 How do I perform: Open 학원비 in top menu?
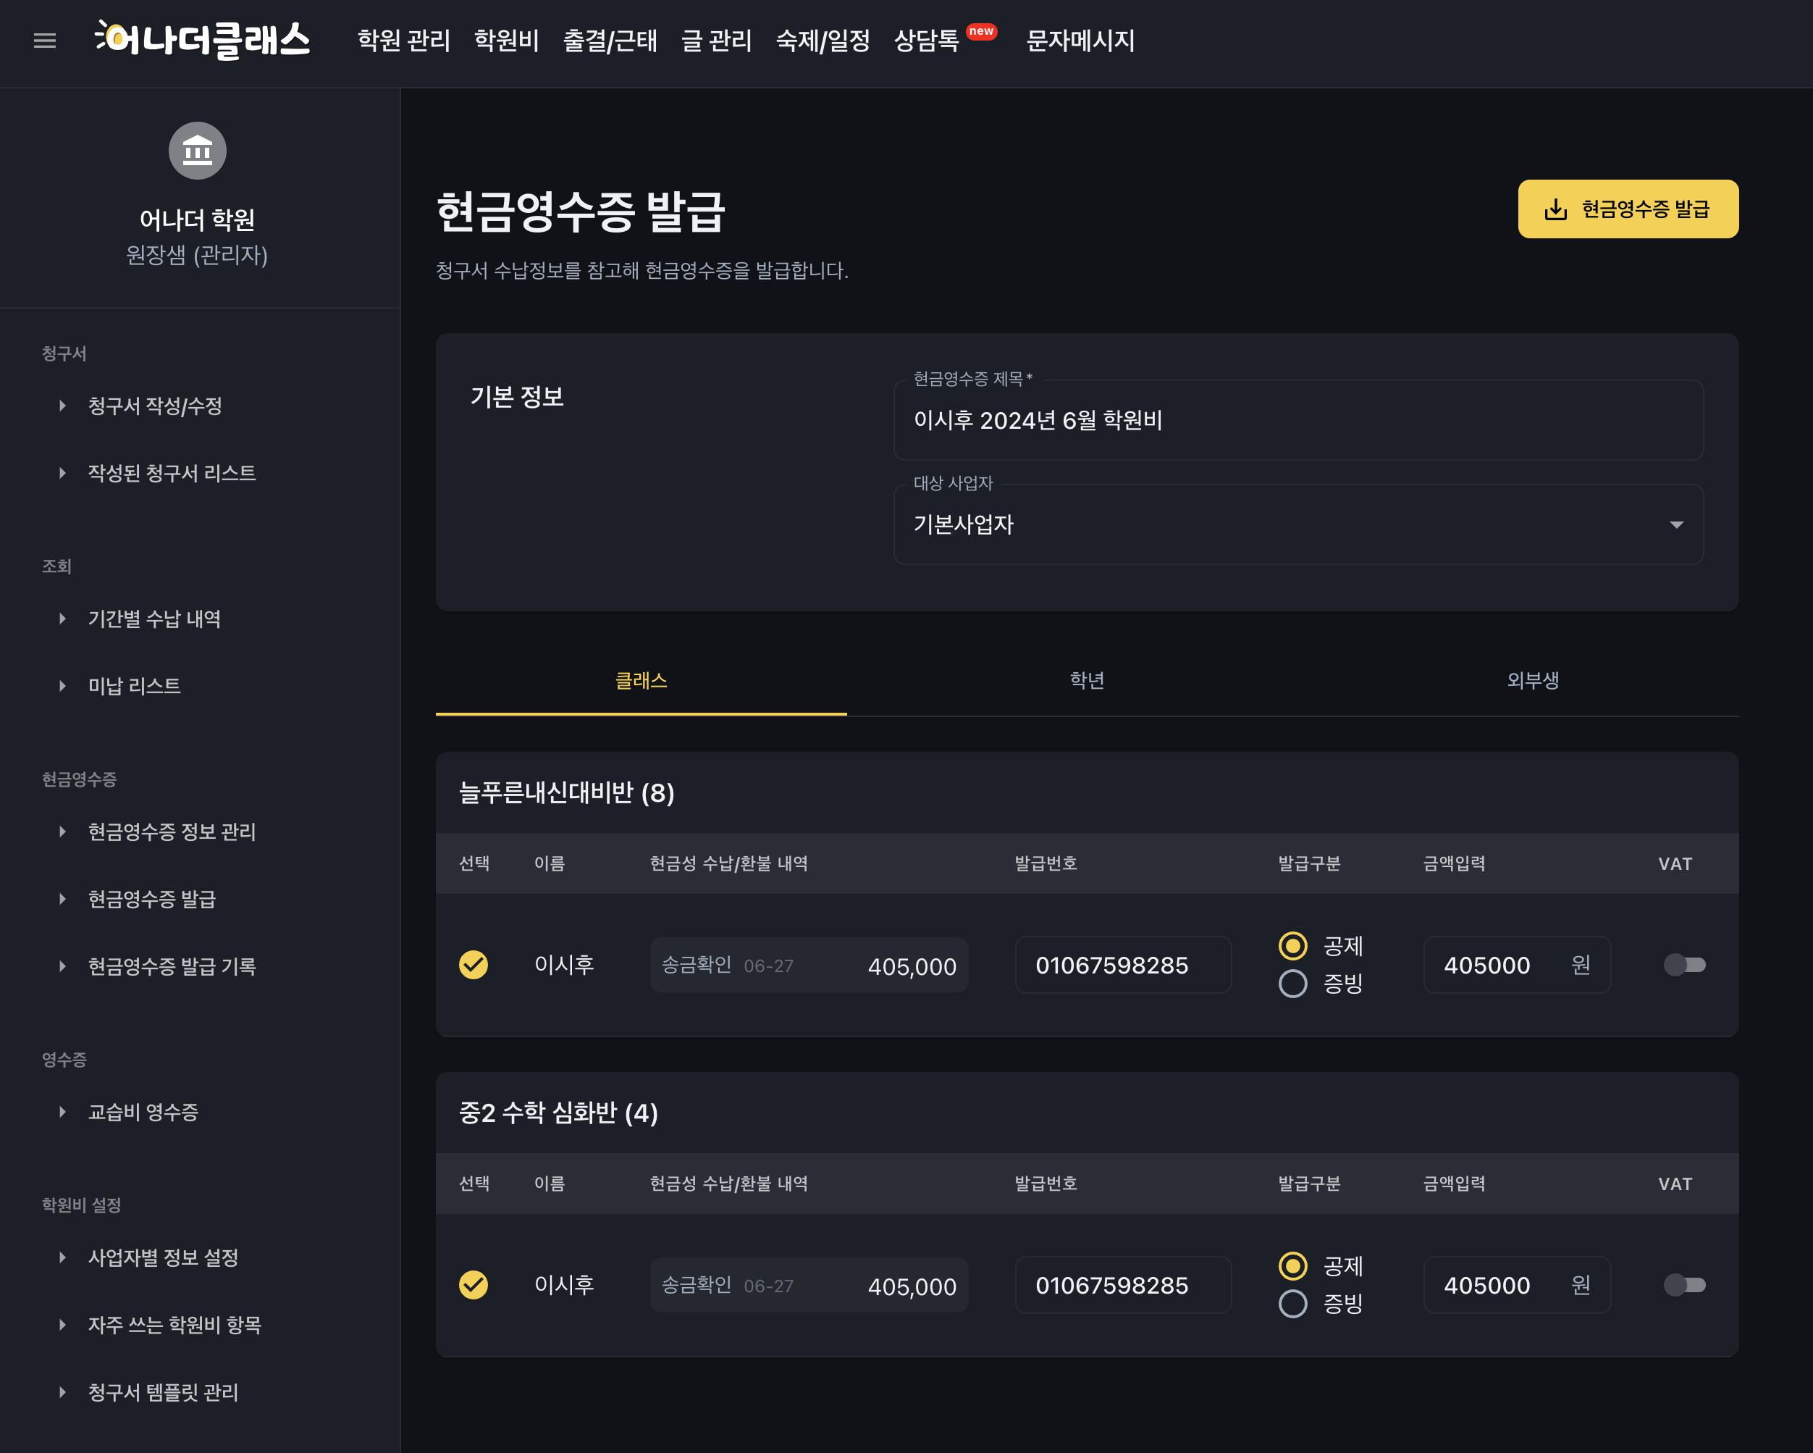(506, 41)
